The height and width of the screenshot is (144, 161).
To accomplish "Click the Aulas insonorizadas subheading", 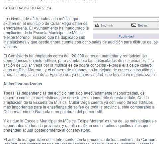I will click(x=23, y=84).
